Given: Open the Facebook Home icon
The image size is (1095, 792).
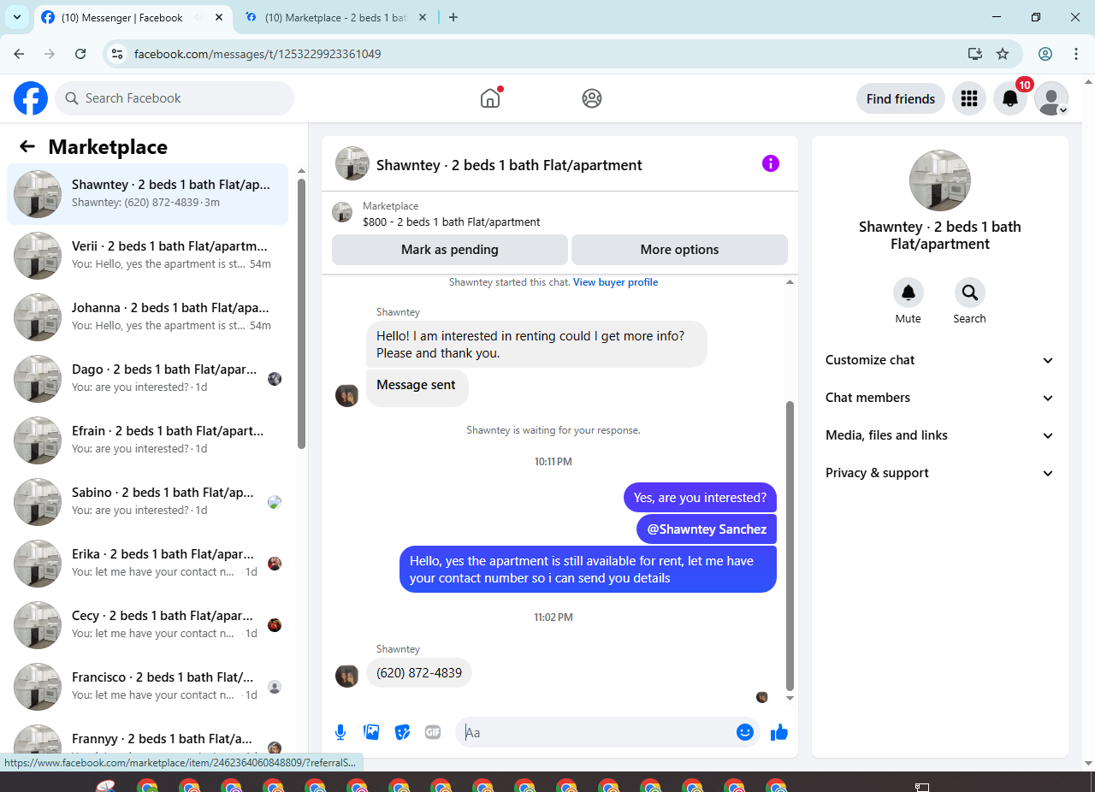Looking at the screenshot, I should point(490,98).
